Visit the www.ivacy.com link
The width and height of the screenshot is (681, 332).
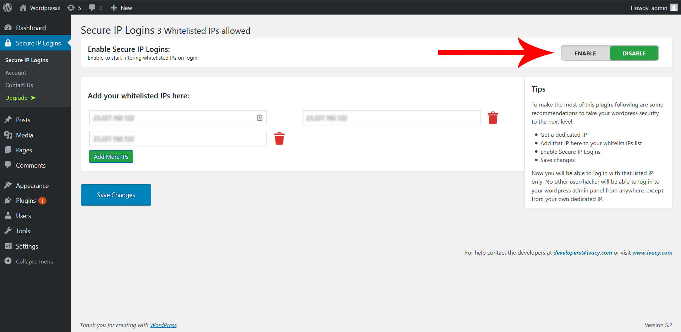(x=652, y=252)
